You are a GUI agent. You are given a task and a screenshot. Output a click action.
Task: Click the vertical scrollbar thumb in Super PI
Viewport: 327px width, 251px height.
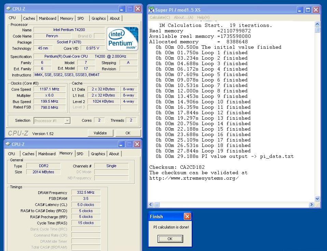tap(317, 30)
